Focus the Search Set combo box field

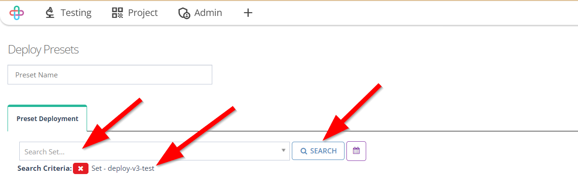click(154, 151)
